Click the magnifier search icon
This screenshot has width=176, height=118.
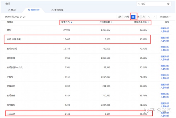click(x=139, y=4)
